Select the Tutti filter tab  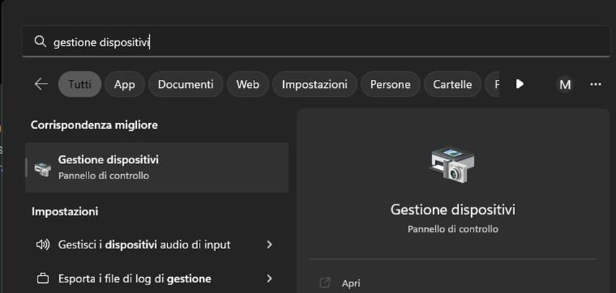(79, 84)
